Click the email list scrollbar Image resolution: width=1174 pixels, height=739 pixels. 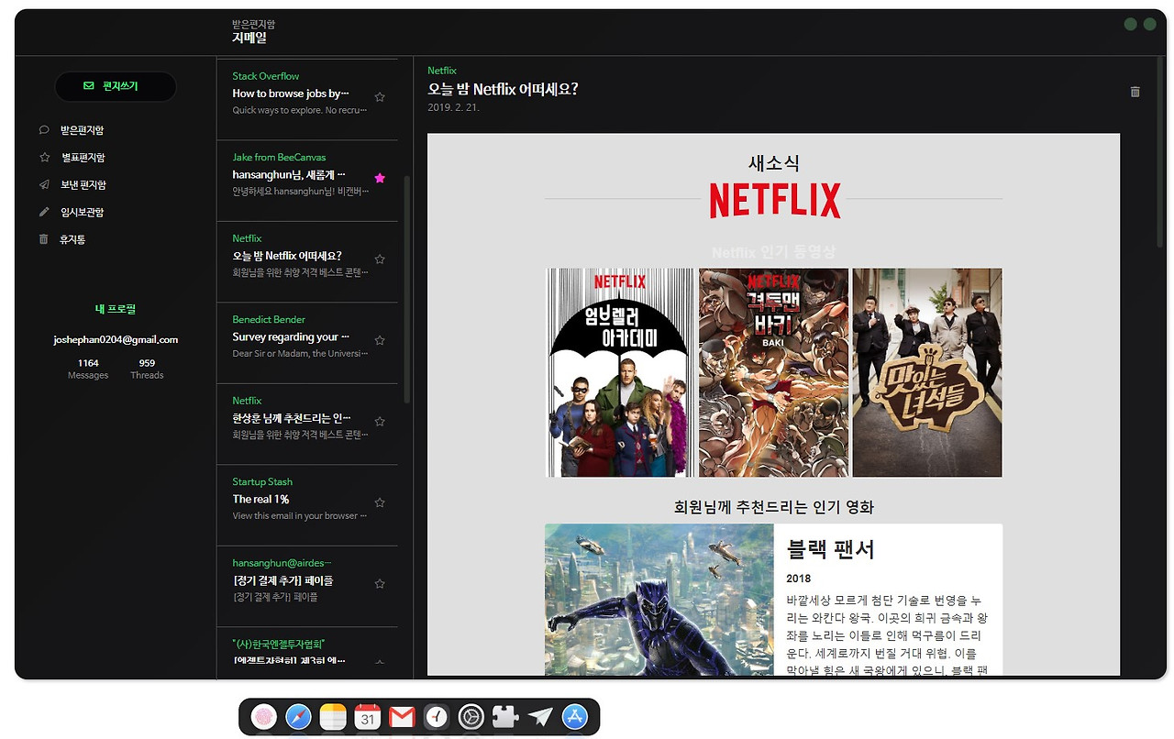[x=407, y=289]
